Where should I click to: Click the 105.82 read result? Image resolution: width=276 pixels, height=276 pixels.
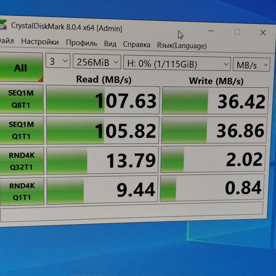click(x=103, y=131)
